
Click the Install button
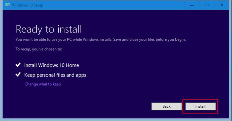coord(201,106)
